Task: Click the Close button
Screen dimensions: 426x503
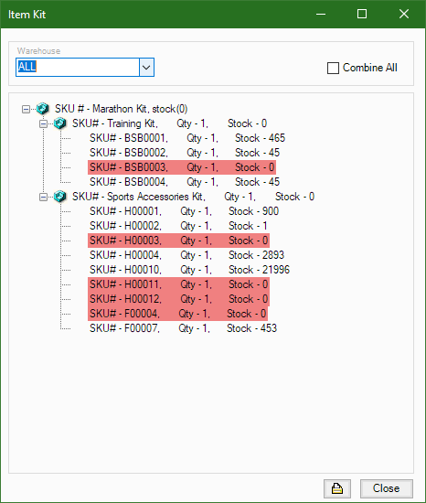Action: click(x=387, y=488)
